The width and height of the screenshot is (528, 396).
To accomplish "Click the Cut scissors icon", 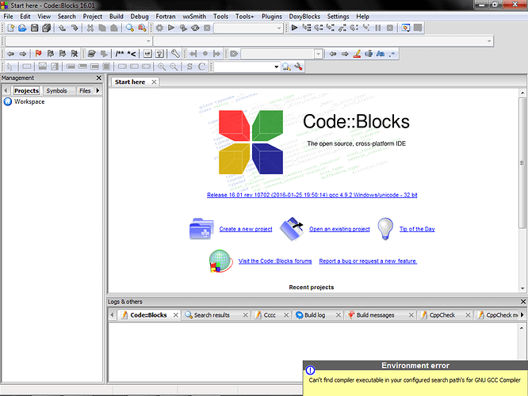I will click(x=90, y=28).
